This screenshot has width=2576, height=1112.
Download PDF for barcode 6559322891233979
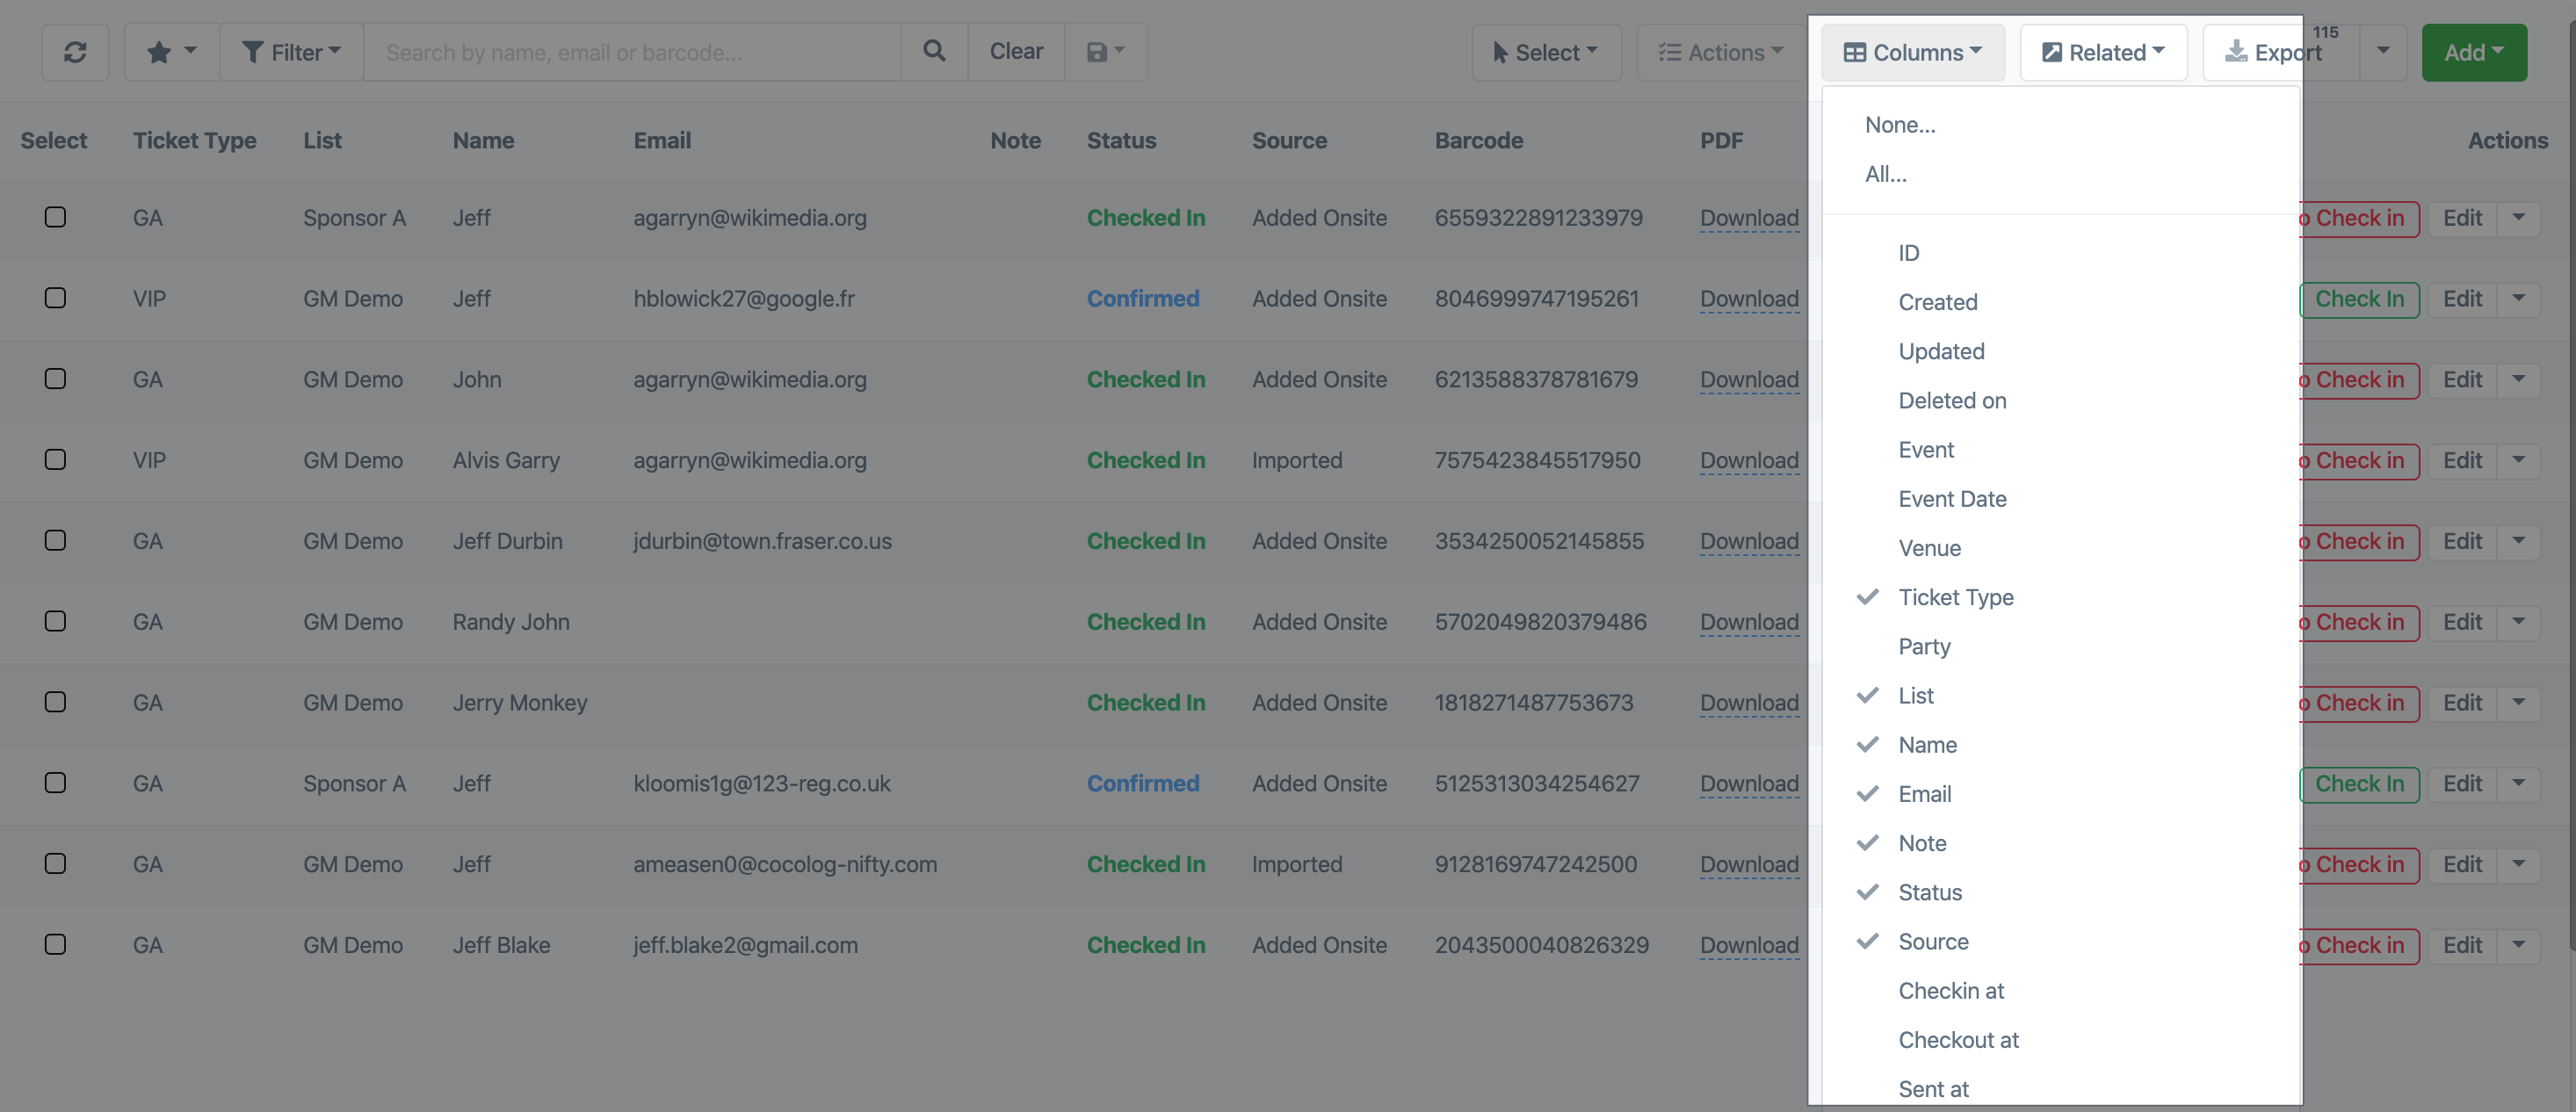tap(1749, 218)
